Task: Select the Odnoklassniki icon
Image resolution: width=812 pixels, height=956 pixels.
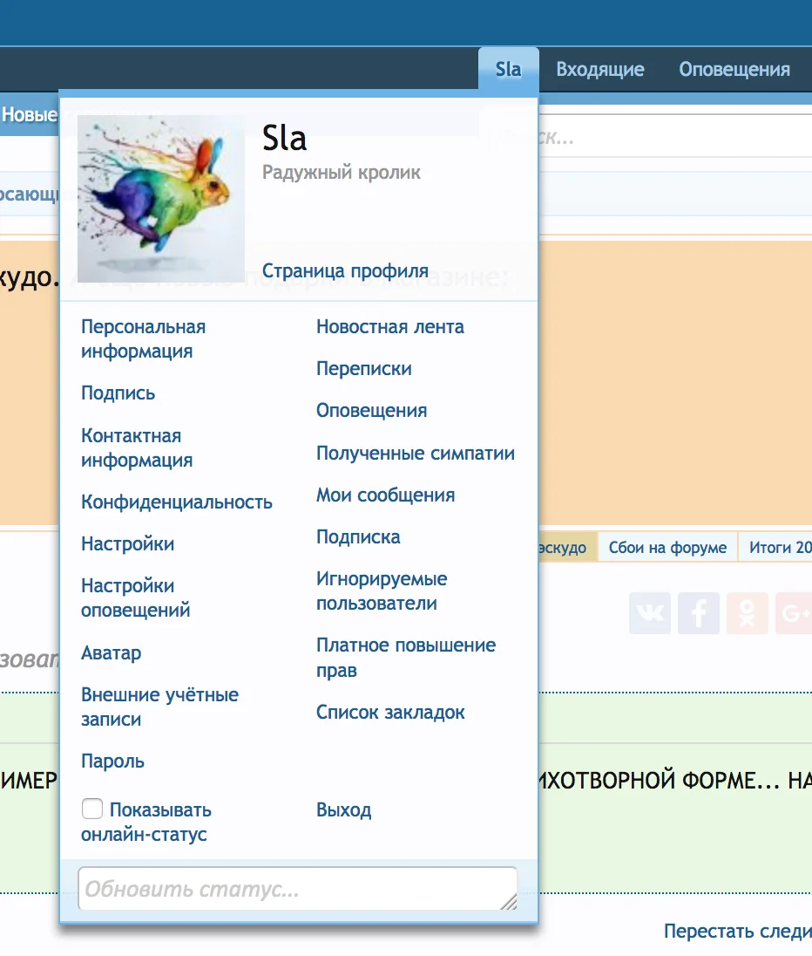Action: coord(747,613)
